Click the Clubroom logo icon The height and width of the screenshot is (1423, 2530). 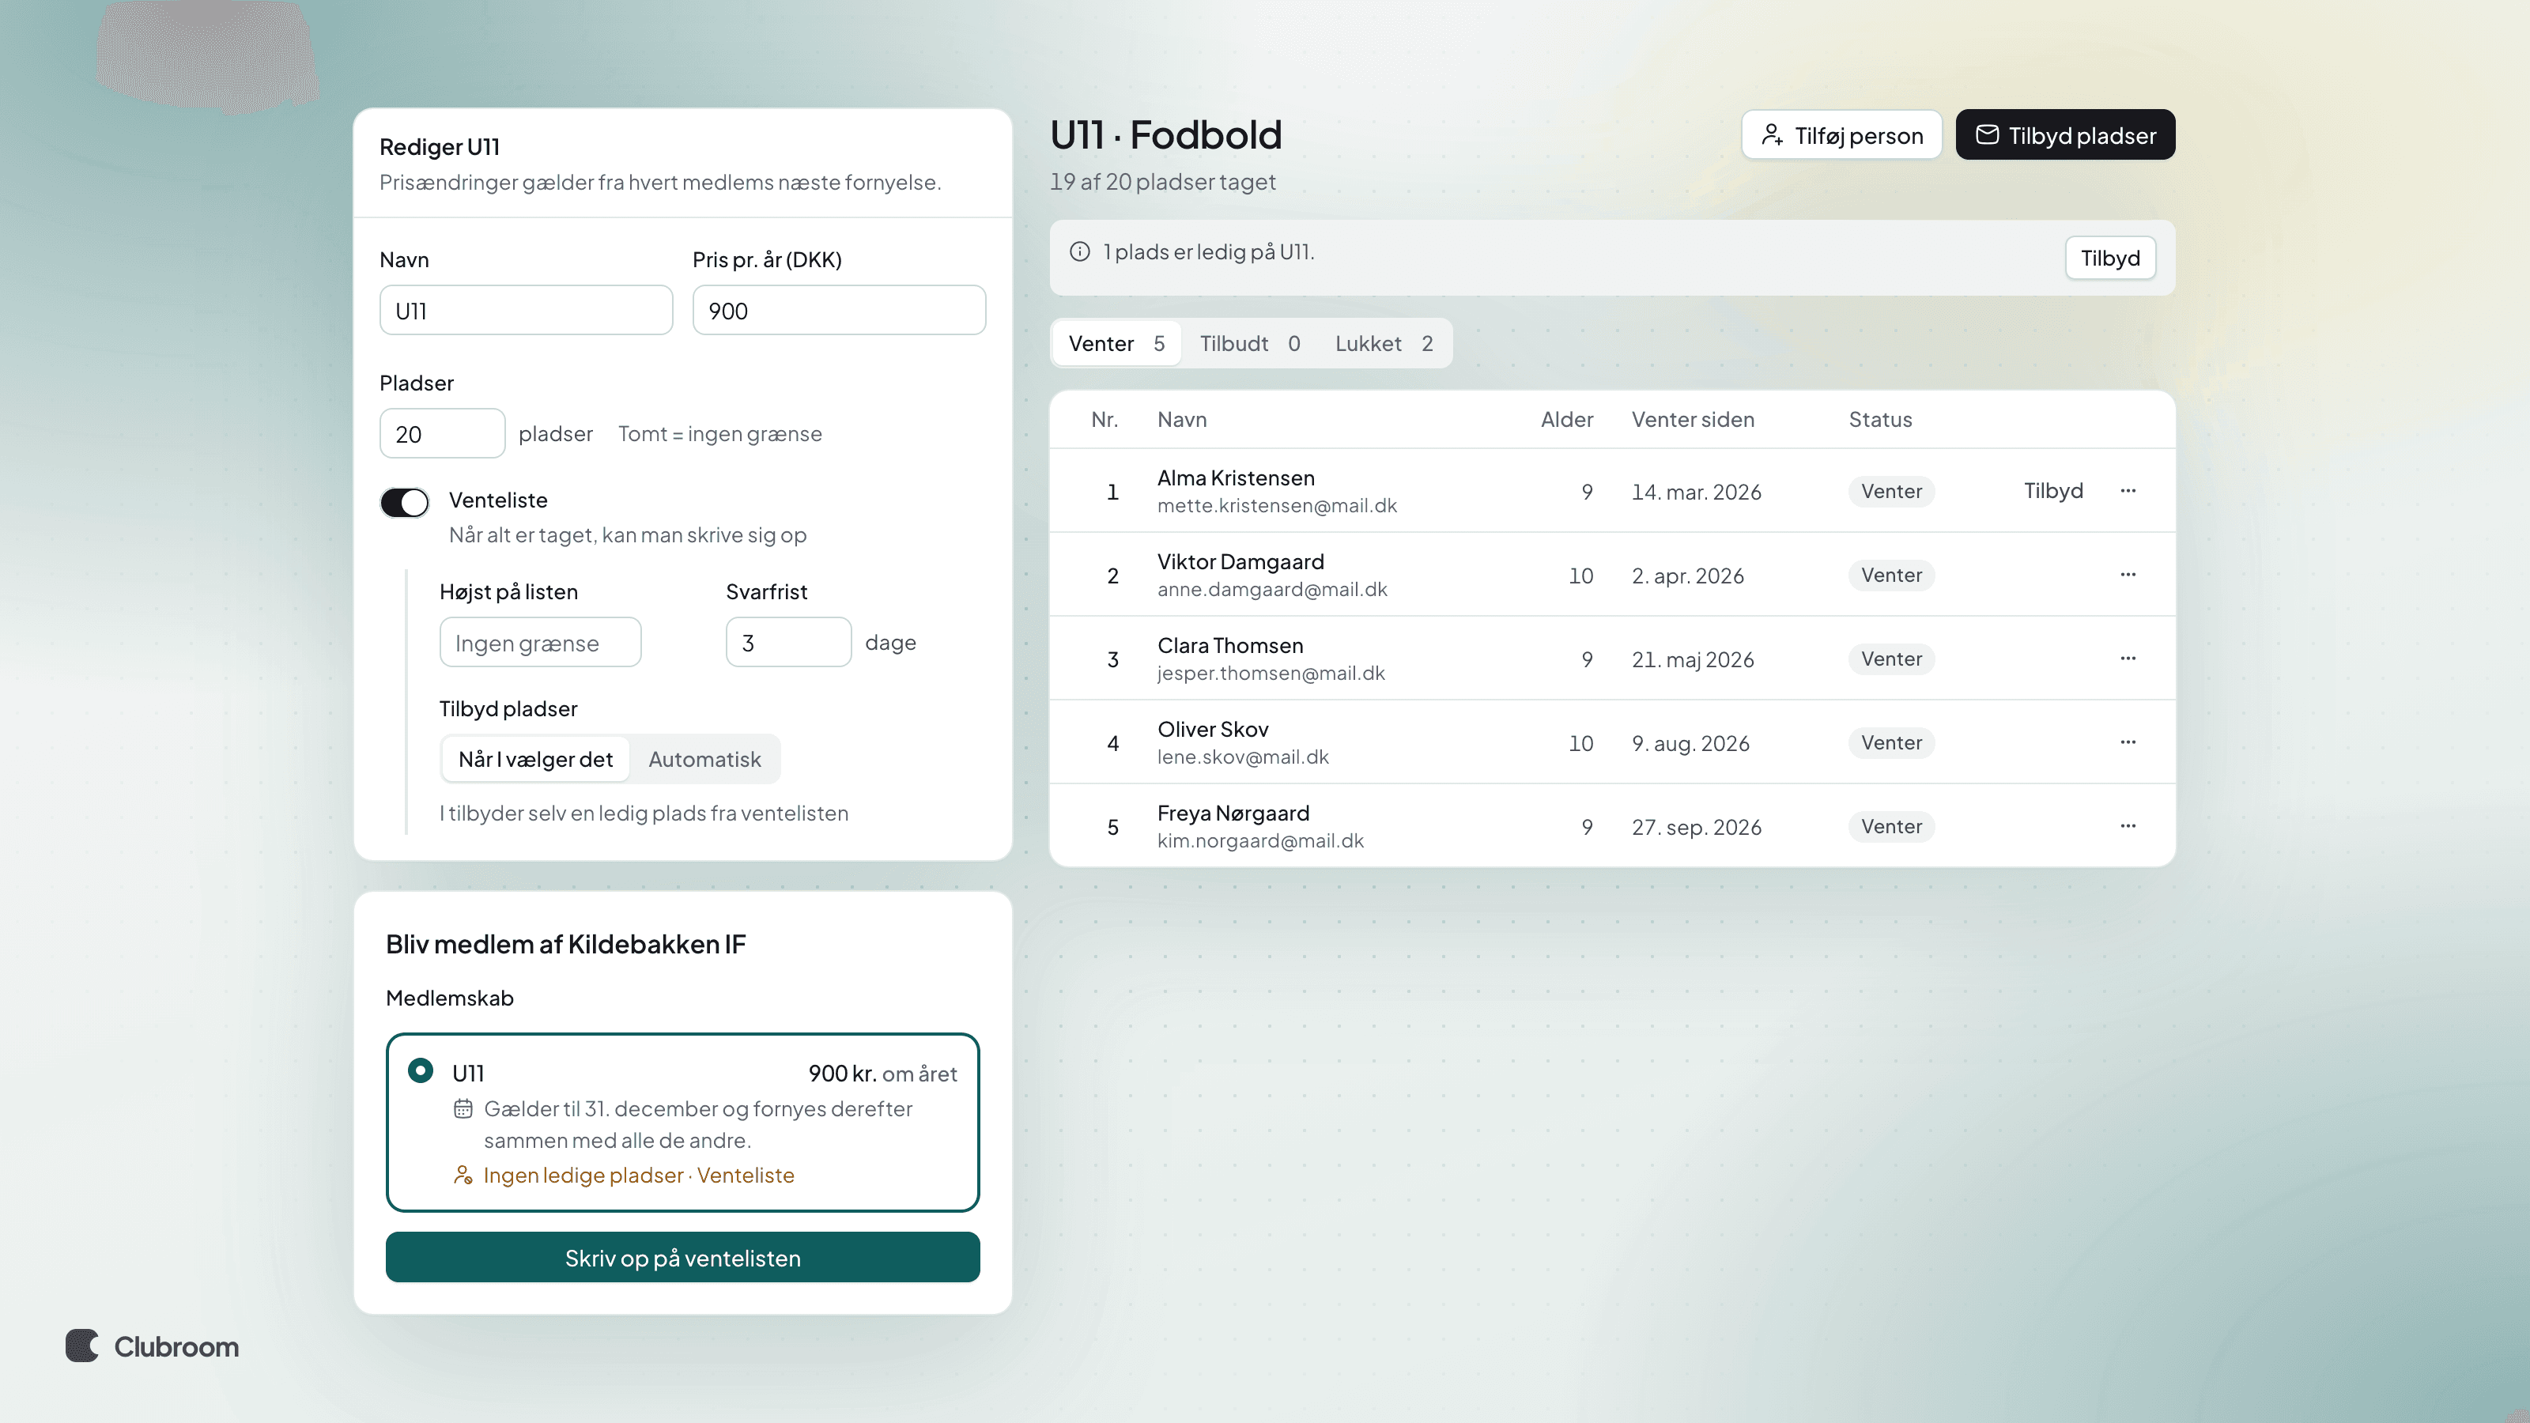click(x=82, y=1346)
